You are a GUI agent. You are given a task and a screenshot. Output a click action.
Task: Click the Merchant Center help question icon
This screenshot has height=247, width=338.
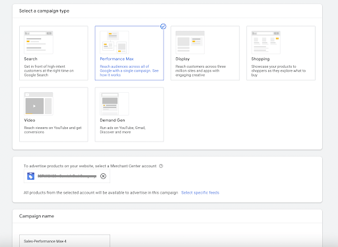[x=161, y=166]
